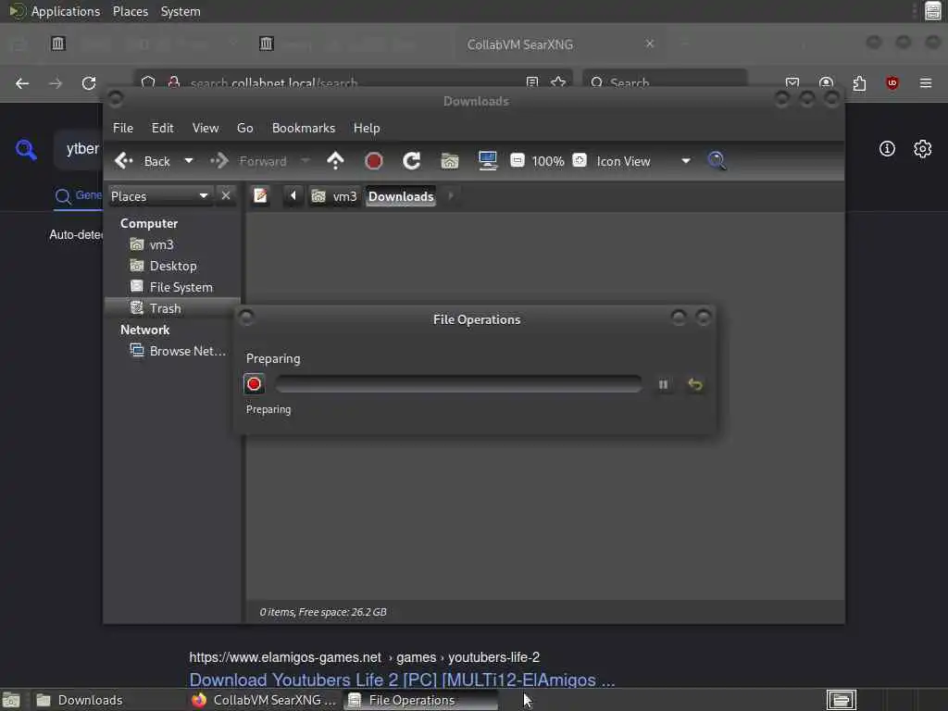Open the Home folder toolbar icon
Image resolution: width=948 pixels, height=711 pixels.
coord(450,161)
